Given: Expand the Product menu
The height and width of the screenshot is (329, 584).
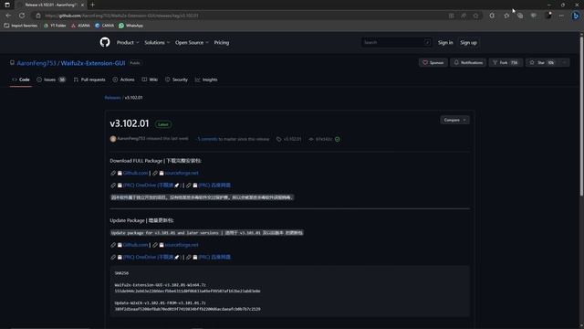Looking at the screenshot, I should click(128, 43).
